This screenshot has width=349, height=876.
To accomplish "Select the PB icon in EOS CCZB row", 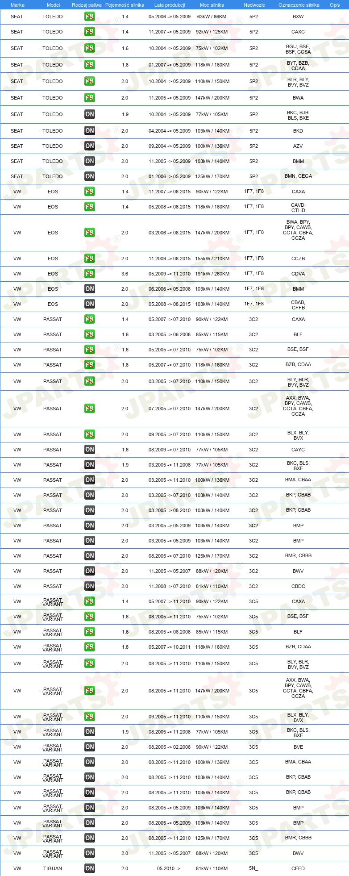I will click(x=90, y=259).
